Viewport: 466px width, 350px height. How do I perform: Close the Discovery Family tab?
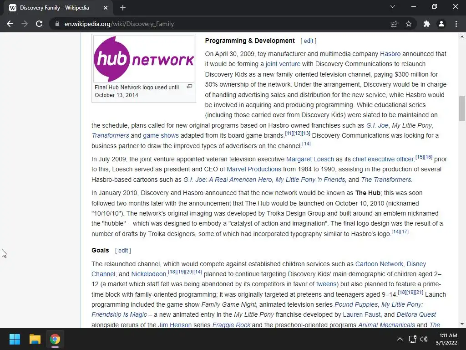tap(106, 8)
